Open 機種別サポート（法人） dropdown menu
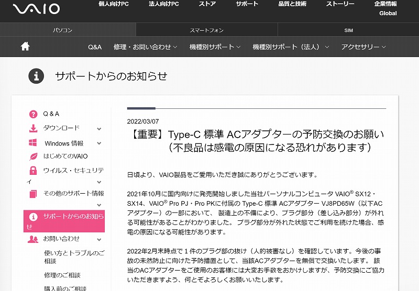The height and width of the screenshot is (291, 419). (291, 47)
